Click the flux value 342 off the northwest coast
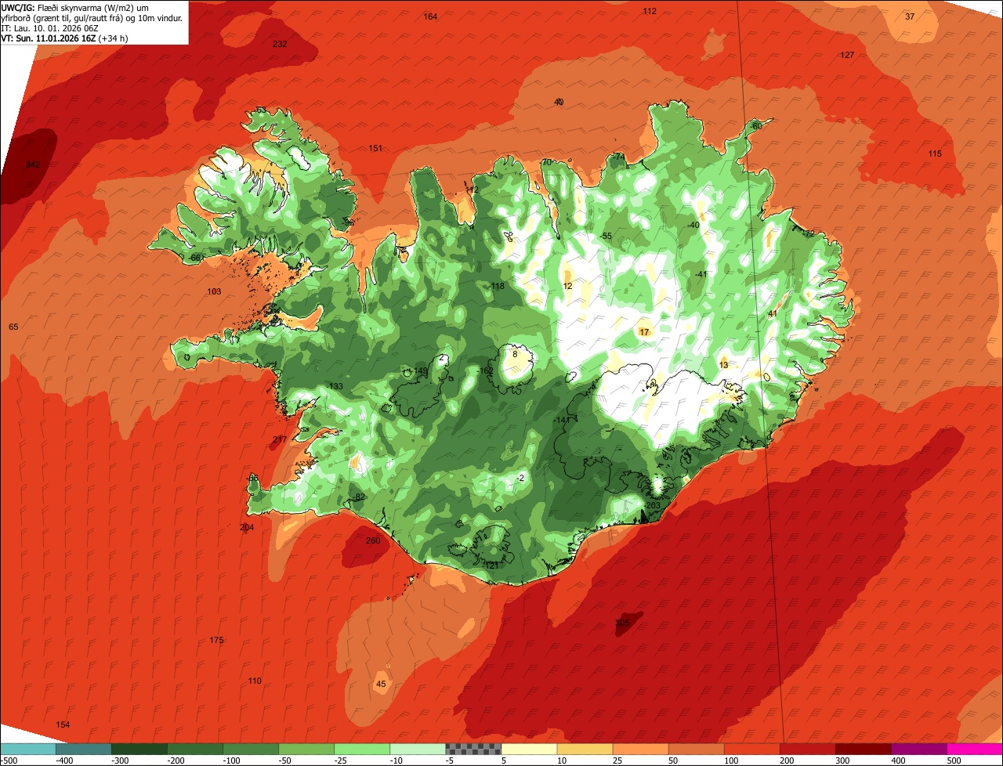The image size is (1003, 766). (33, 164)
